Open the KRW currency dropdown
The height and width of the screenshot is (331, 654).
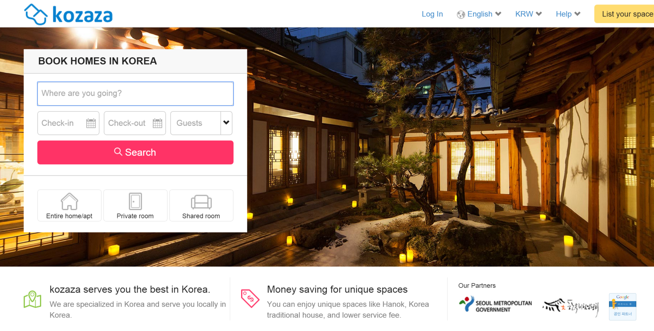[x=528, y=14]
